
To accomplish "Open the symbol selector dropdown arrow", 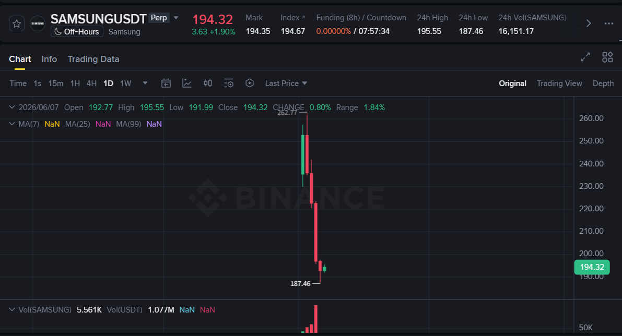I will [176, 18].
